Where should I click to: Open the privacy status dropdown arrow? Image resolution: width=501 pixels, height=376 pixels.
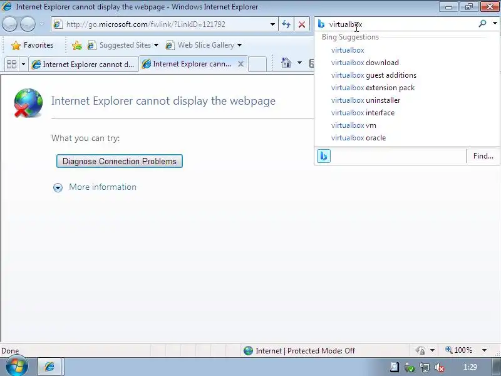432,350
